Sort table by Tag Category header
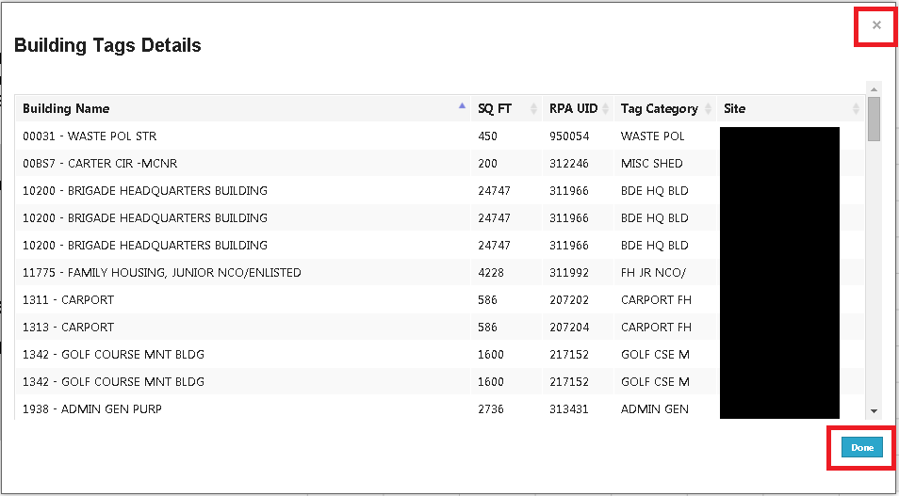The image size is (899, 496). [x=665, y=108]
